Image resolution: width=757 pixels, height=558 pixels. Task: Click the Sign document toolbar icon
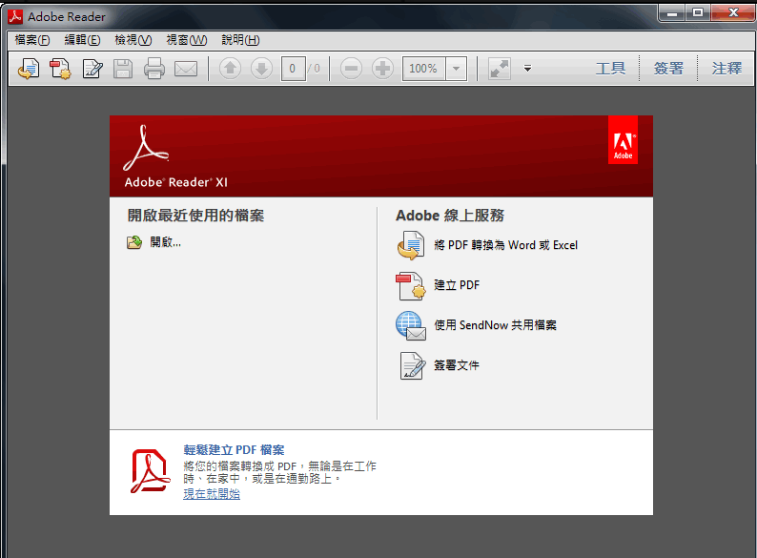92,69
